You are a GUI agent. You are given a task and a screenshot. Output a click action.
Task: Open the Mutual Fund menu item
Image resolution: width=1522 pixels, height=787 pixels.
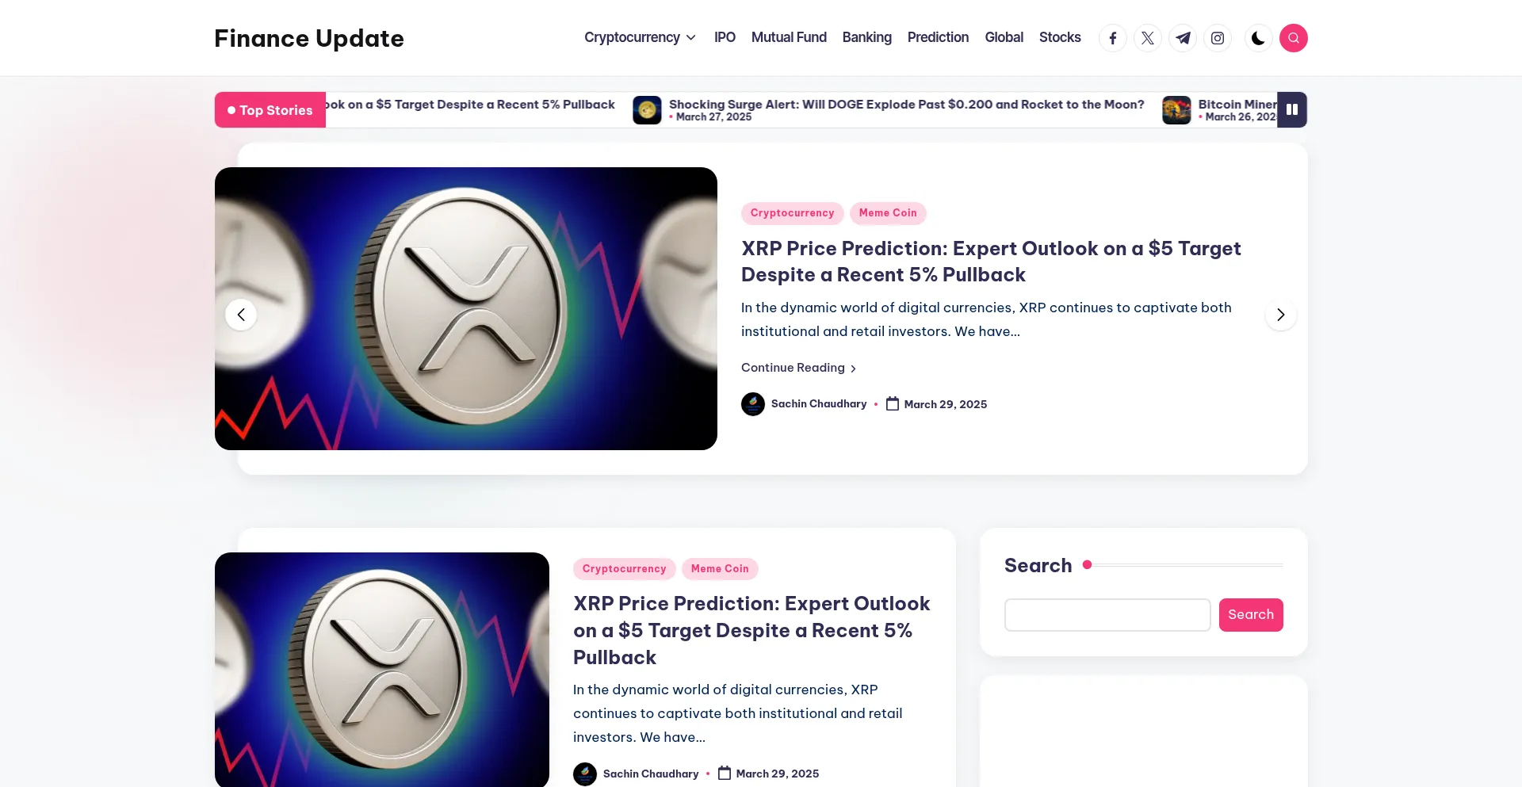click(x=788, y=37)
